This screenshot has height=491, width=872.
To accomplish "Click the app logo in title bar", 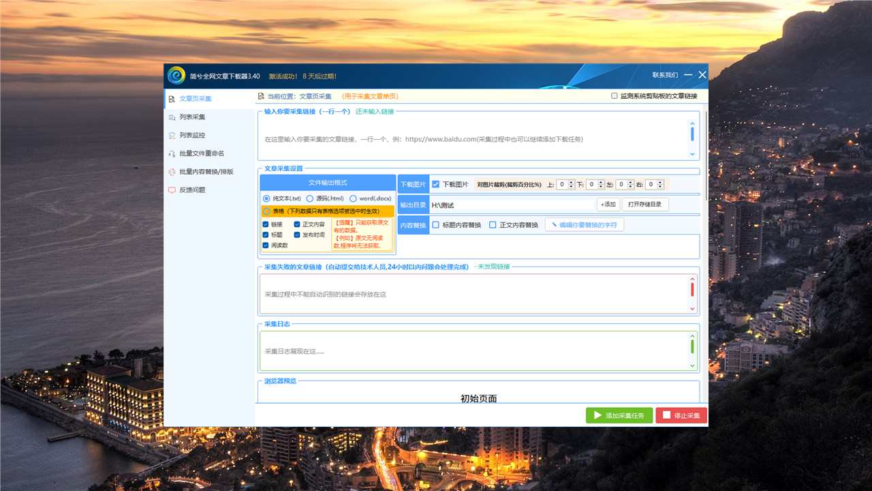I will pyautogui.click(x=176, y=76).
